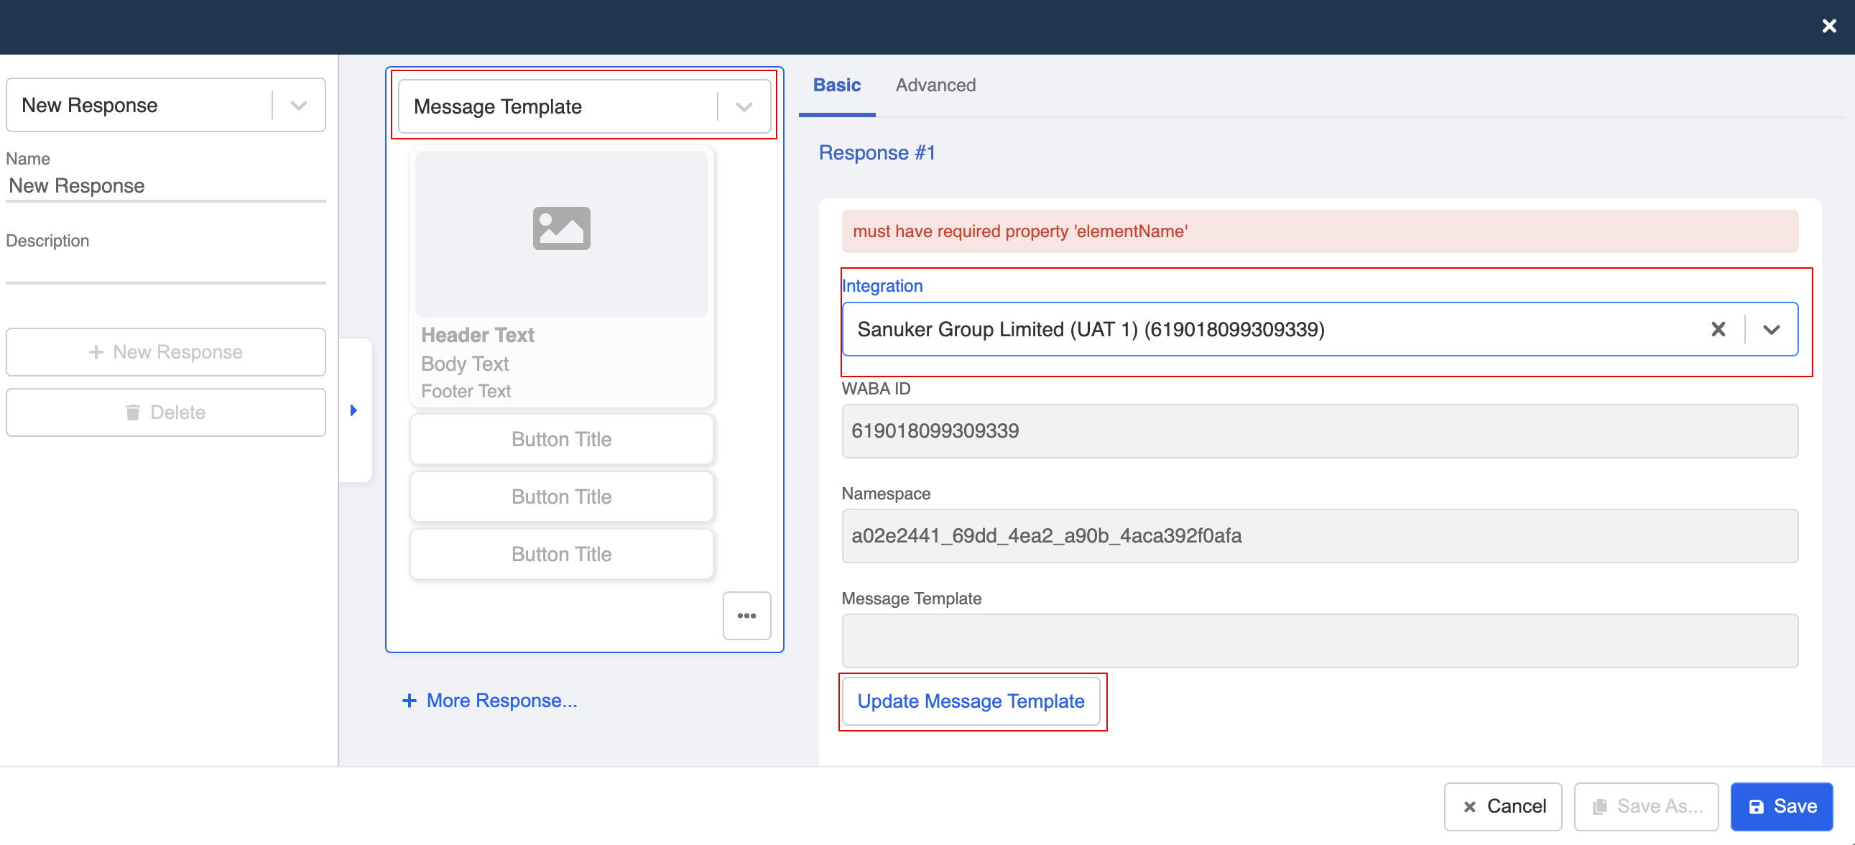Click the blue sidebar collapse arrow
Viewport: 1855px width, 845px height.
[353, 410]
